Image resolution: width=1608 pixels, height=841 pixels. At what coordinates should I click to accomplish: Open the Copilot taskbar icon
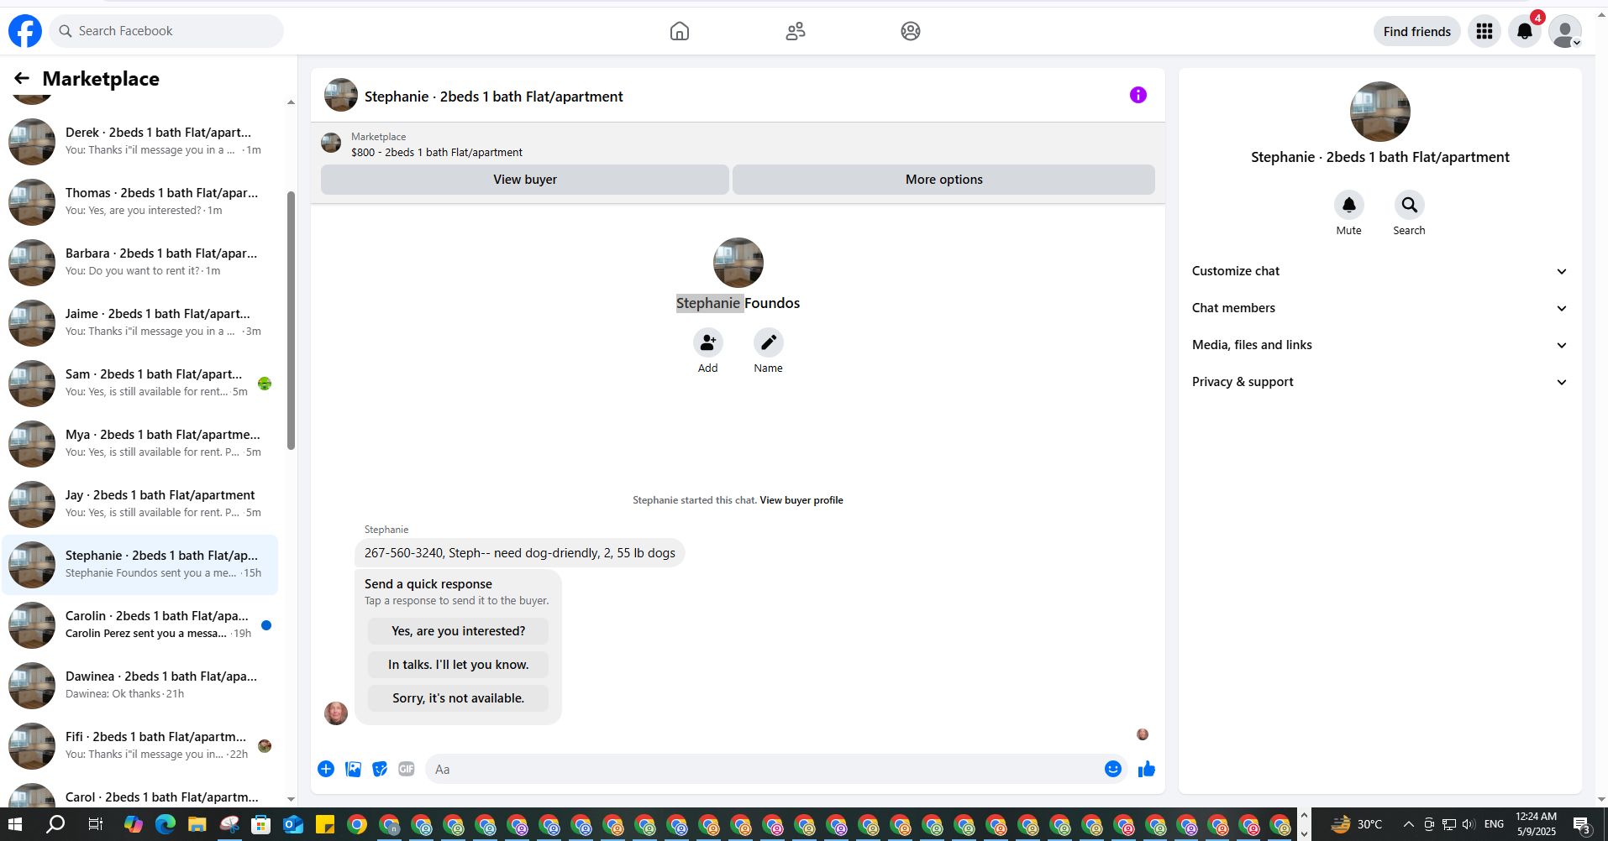click(134, 824)
